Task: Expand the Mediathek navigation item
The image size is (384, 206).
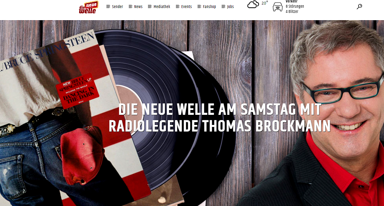Action: (x=162, y=7)
